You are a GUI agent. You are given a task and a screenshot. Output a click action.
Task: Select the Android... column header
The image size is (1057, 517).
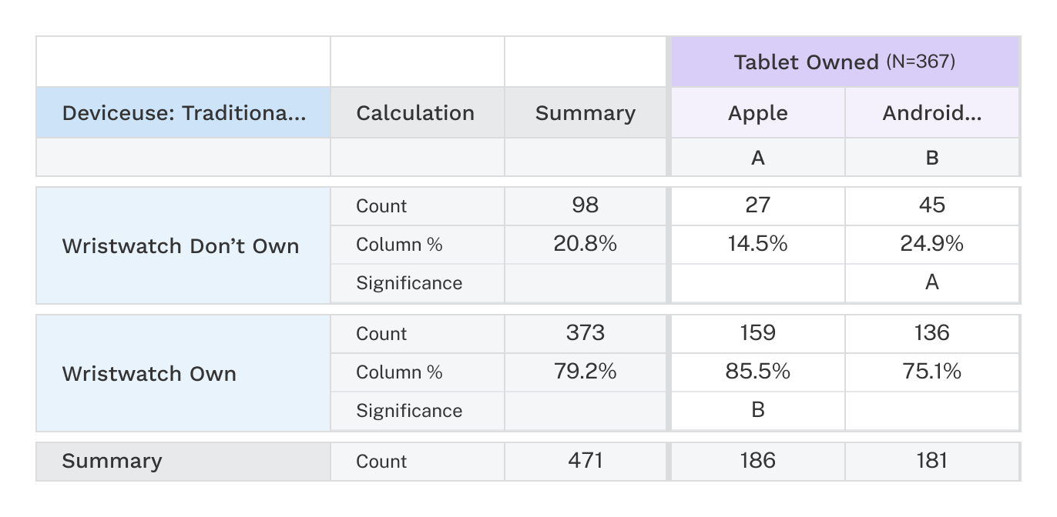(x=931, y=113)
